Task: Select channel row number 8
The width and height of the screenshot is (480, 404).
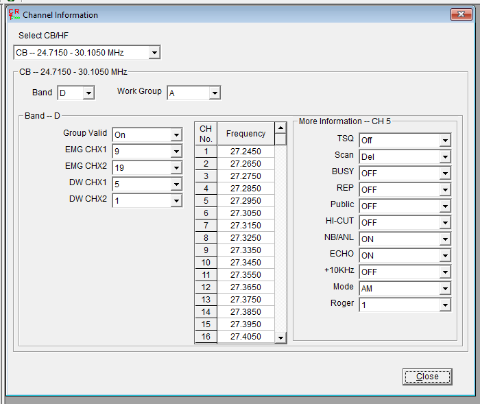Action: coord(206,238)
